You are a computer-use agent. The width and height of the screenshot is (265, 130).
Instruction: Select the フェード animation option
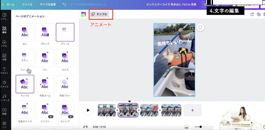coord(25,58)
